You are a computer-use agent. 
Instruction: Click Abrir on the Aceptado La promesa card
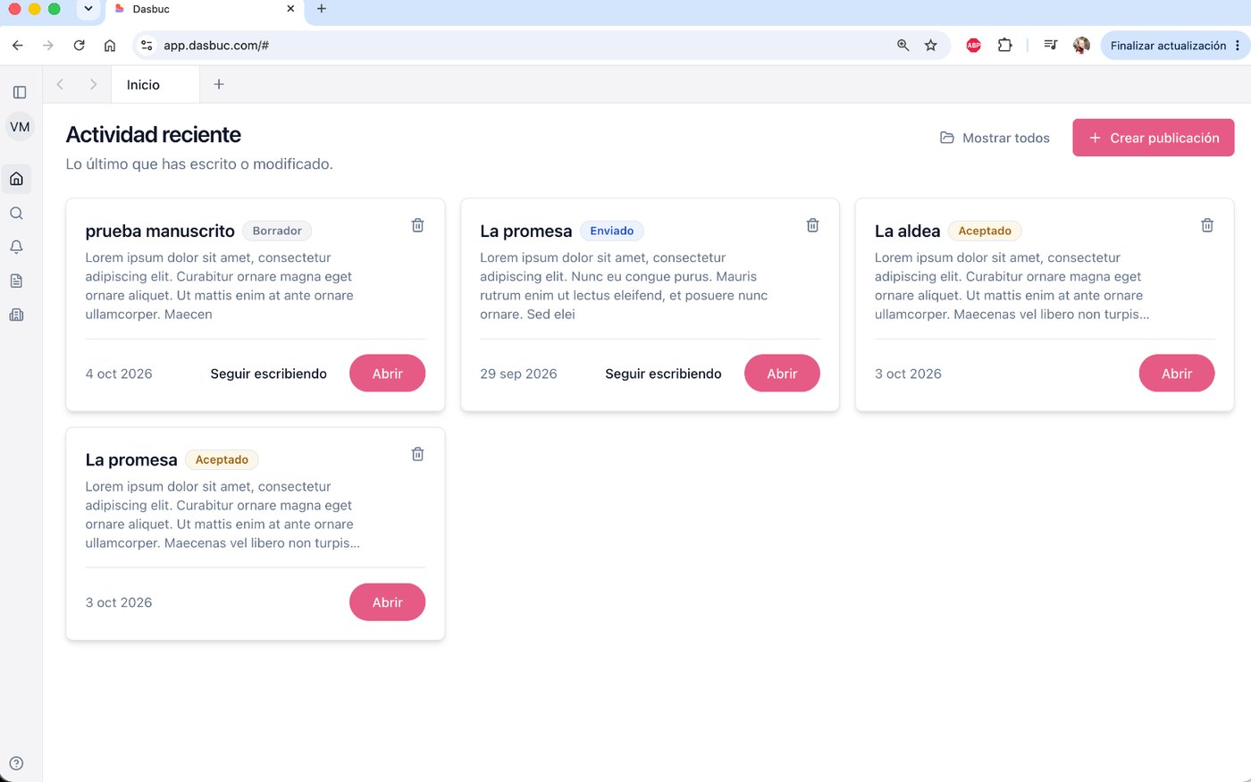387,602
